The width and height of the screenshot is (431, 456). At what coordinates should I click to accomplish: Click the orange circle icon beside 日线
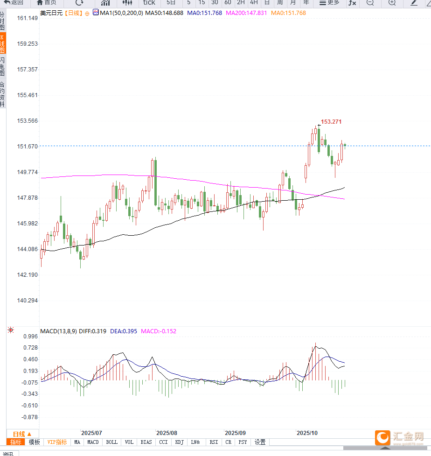point(87,14)
